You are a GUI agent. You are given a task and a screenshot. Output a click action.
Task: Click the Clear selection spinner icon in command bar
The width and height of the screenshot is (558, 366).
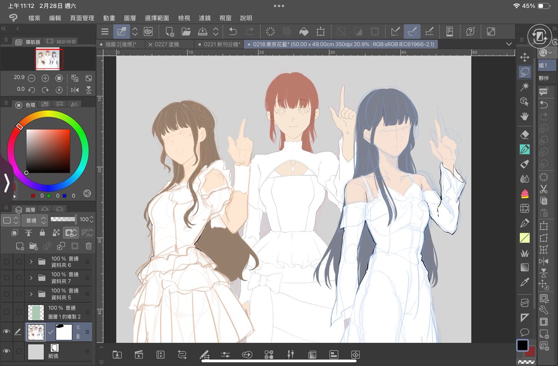coord(270,32)
